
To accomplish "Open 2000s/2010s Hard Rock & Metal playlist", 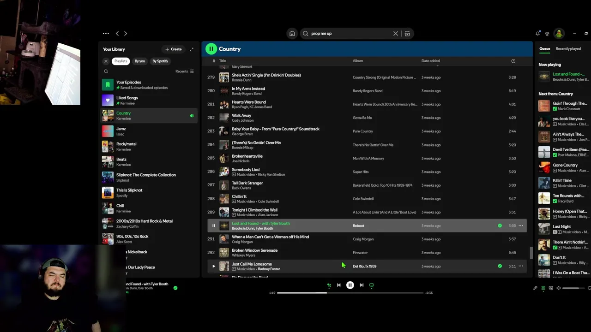I will tap(150, 223).
